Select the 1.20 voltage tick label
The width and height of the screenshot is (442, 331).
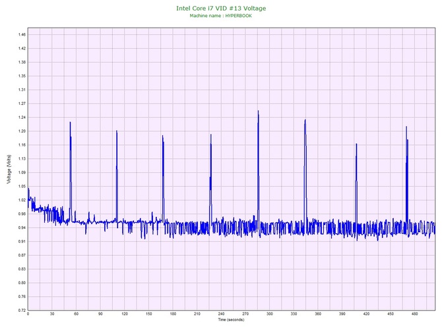pyautogui.click(x=22, y=131)
